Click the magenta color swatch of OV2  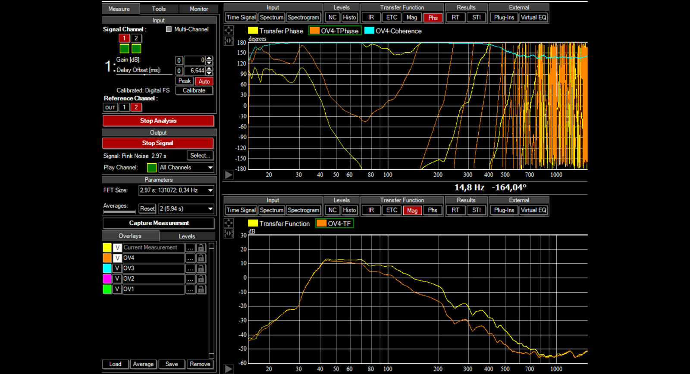107,279
